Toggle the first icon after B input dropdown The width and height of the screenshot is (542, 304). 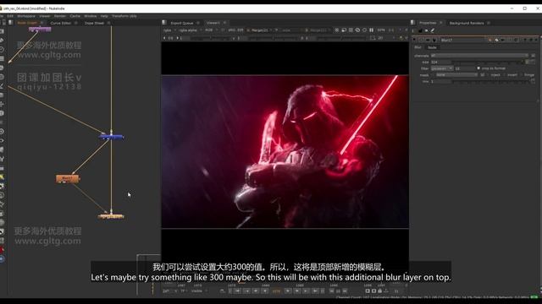click(337, 30)
